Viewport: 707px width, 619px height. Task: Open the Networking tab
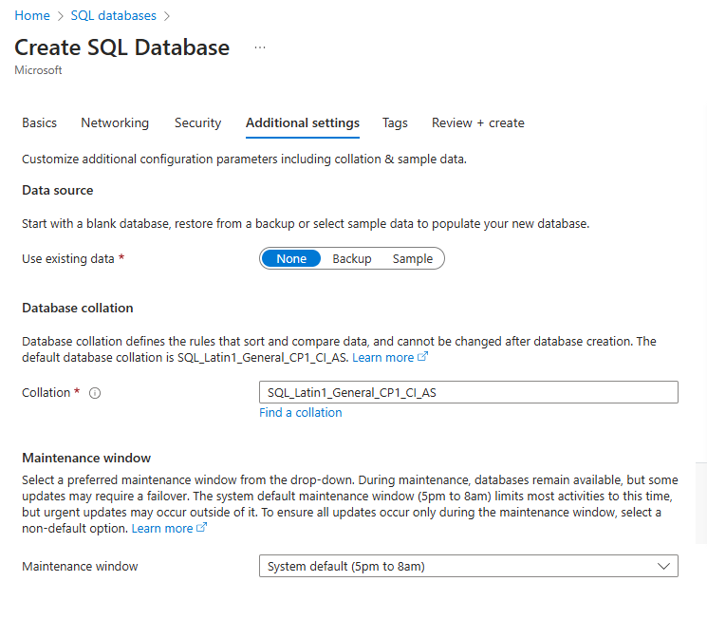115,123
